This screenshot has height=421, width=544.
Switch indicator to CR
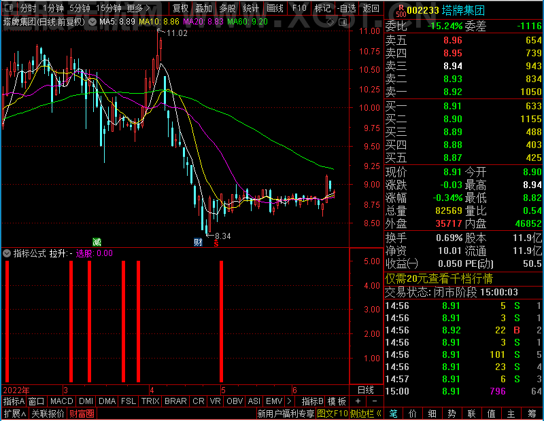[x=199, y=401]
